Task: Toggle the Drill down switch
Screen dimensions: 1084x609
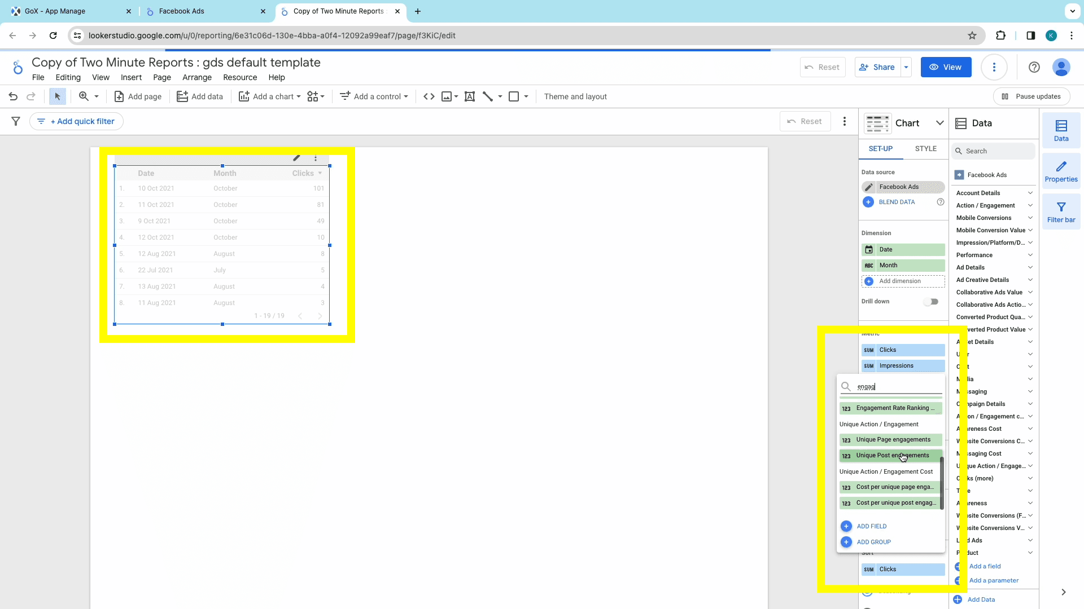Action: coord(931,302)
